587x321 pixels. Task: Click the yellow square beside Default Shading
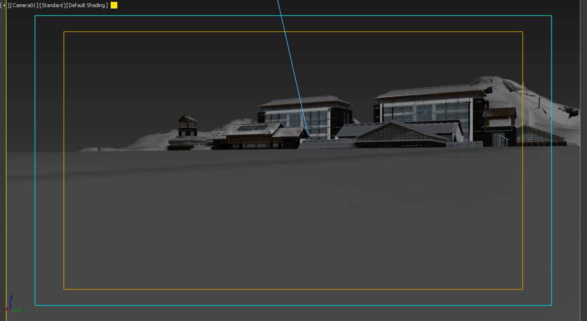pyautogui.click(x=114, y=6)
